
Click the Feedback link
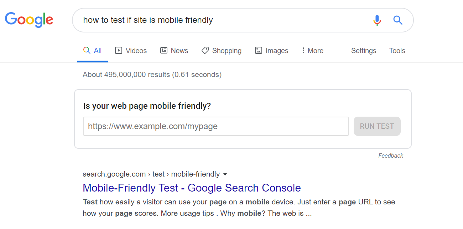[391, 156]
